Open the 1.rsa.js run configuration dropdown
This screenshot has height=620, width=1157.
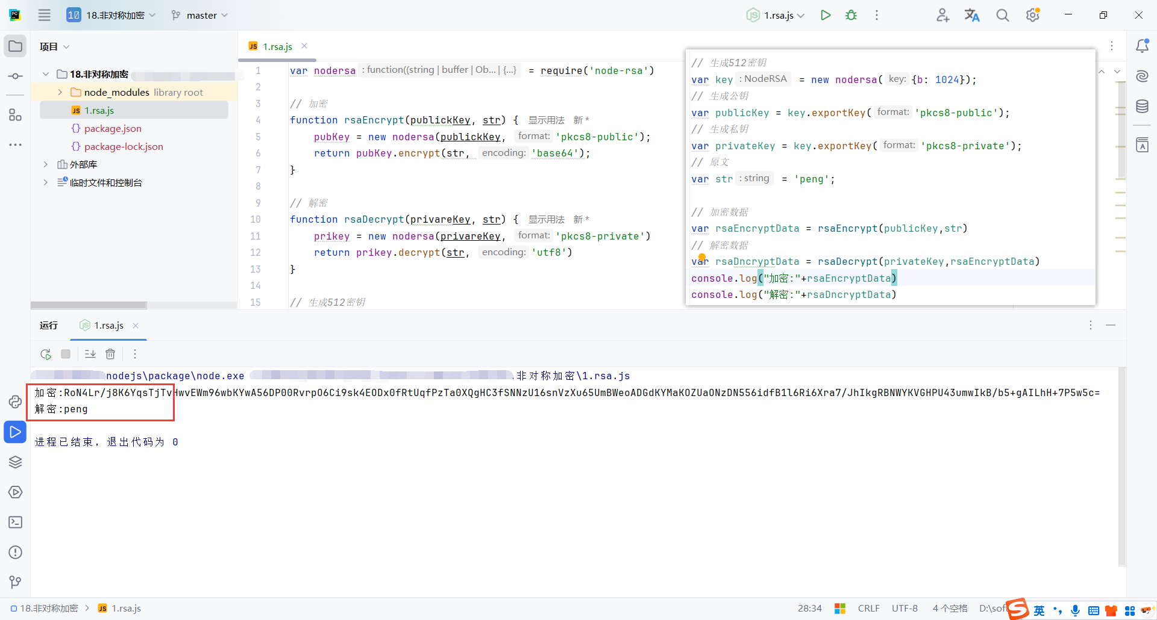tap(776, 16)
